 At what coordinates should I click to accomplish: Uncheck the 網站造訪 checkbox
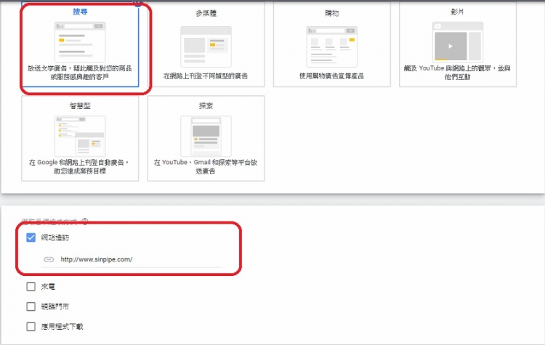click(x=31, y=238)
